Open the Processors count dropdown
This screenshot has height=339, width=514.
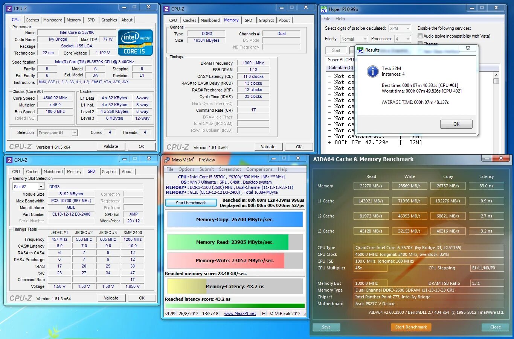[x=403, y=39]
